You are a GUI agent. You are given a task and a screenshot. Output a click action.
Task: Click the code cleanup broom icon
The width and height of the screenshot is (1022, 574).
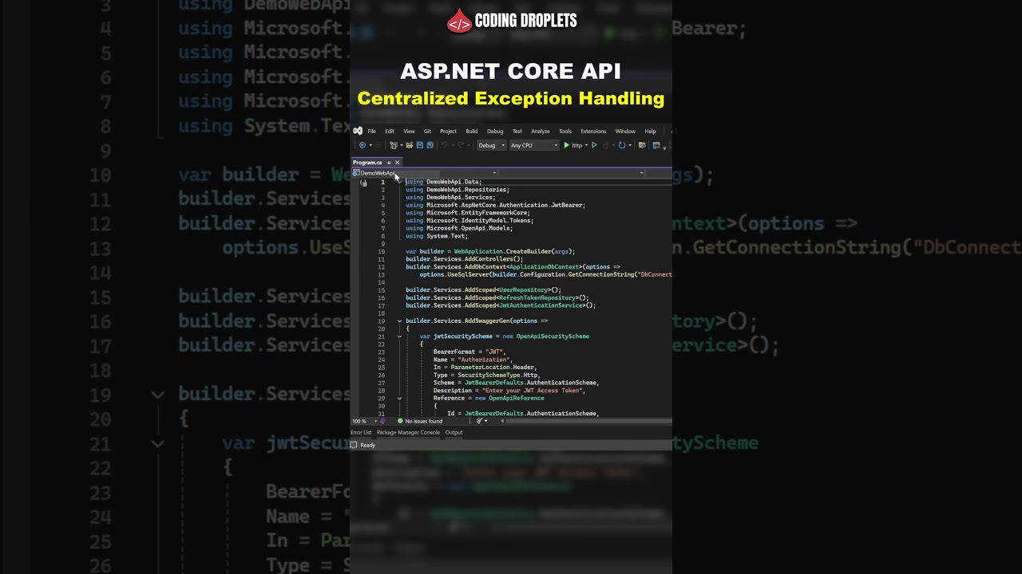click(x=479, y=421)
